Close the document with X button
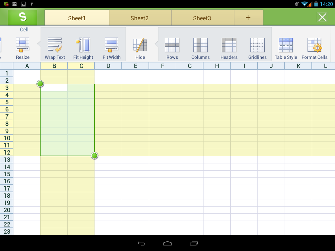Viewport: 335px width, 251px height. (322, 17)
